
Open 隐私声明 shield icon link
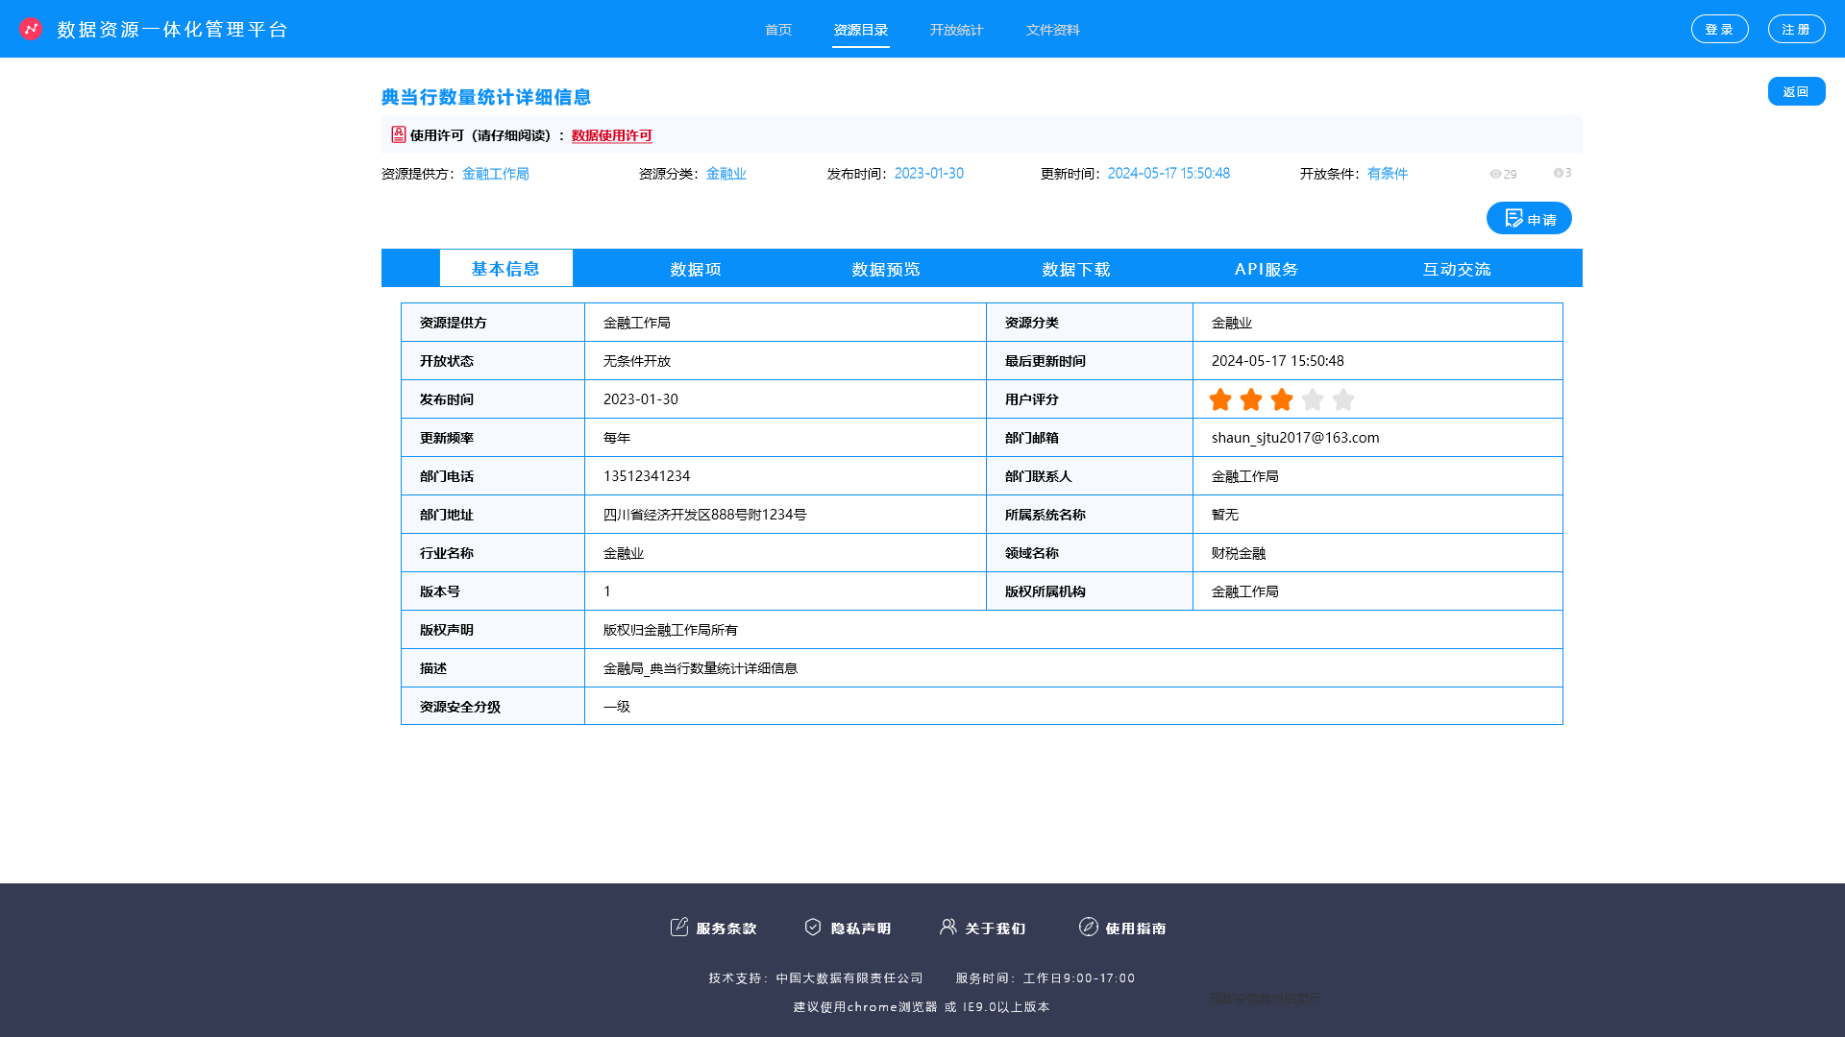pos(813,927)
